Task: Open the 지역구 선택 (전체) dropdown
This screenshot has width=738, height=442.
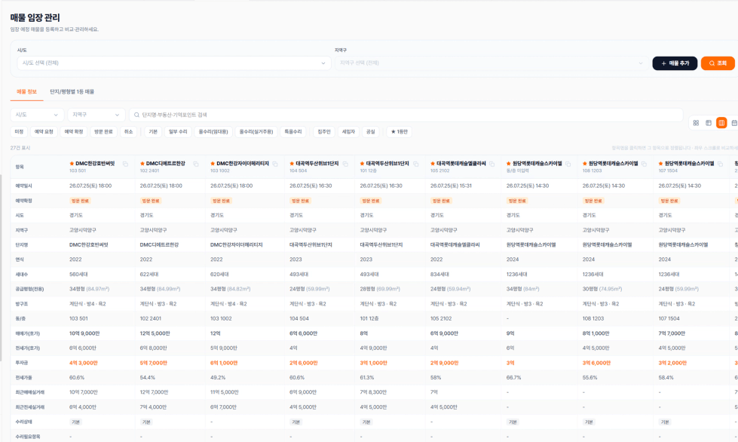Action: click(491, 63)
